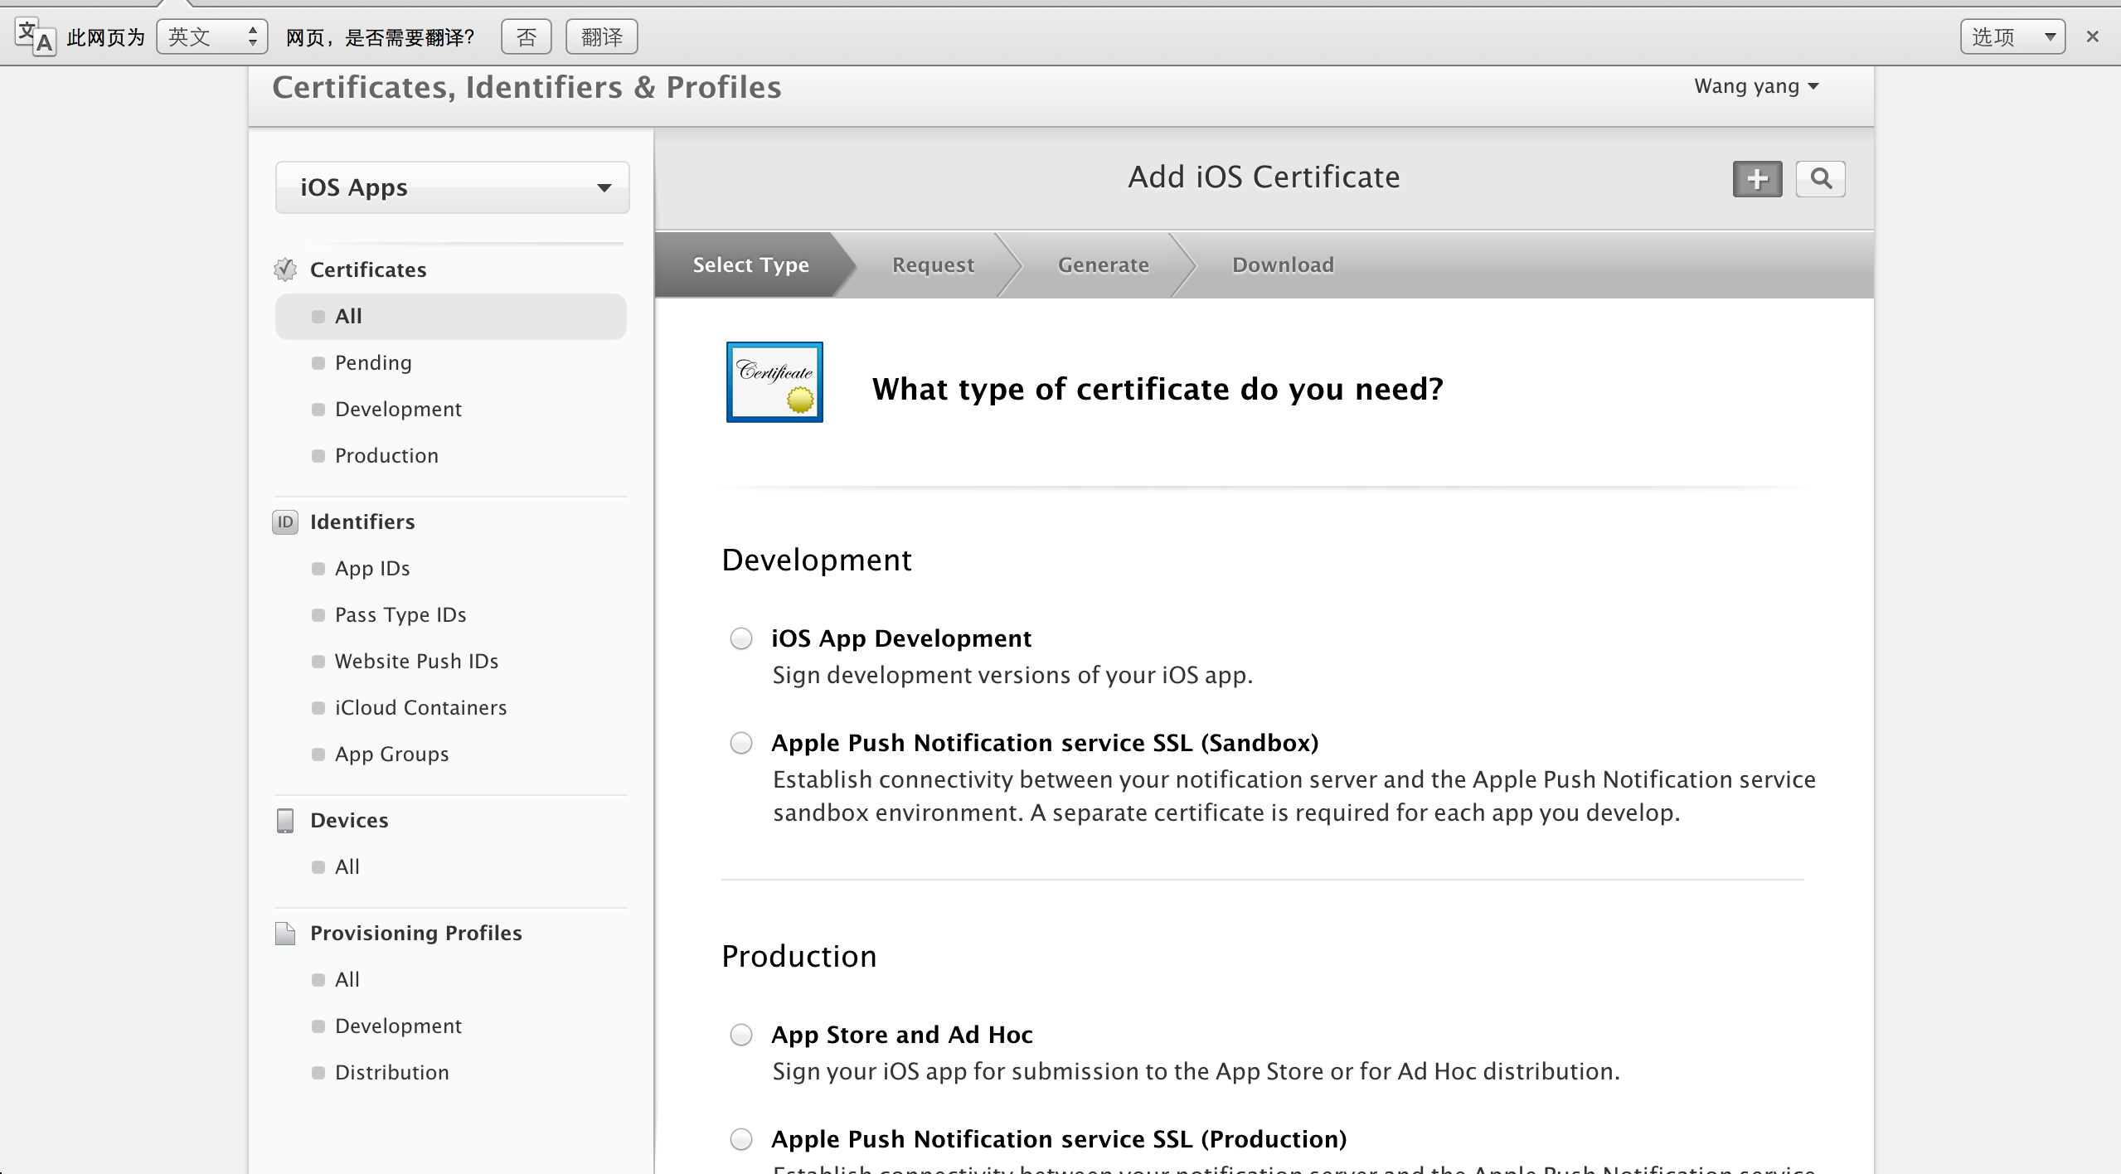Viewport: 2121px width, 1174px height.
Task: Click the Provisioning Profiles document icon
Action: (x=285, y=933)
